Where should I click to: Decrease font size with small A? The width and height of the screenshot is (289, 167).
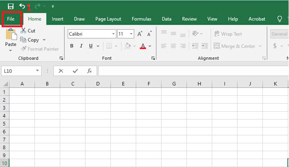(149, 34)
